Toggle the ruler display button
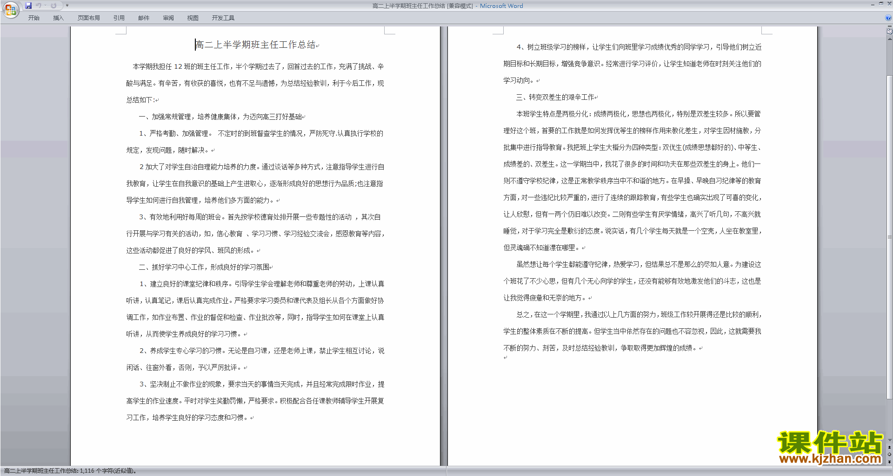The height and width of the screenshot is (476, 893). 889,32
